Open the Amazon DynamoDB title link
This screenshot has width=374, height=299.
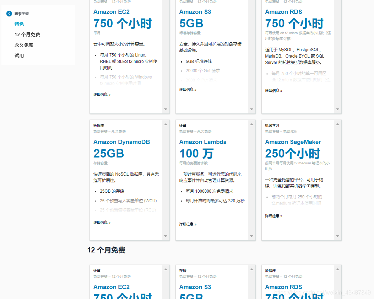coord(121,142)
